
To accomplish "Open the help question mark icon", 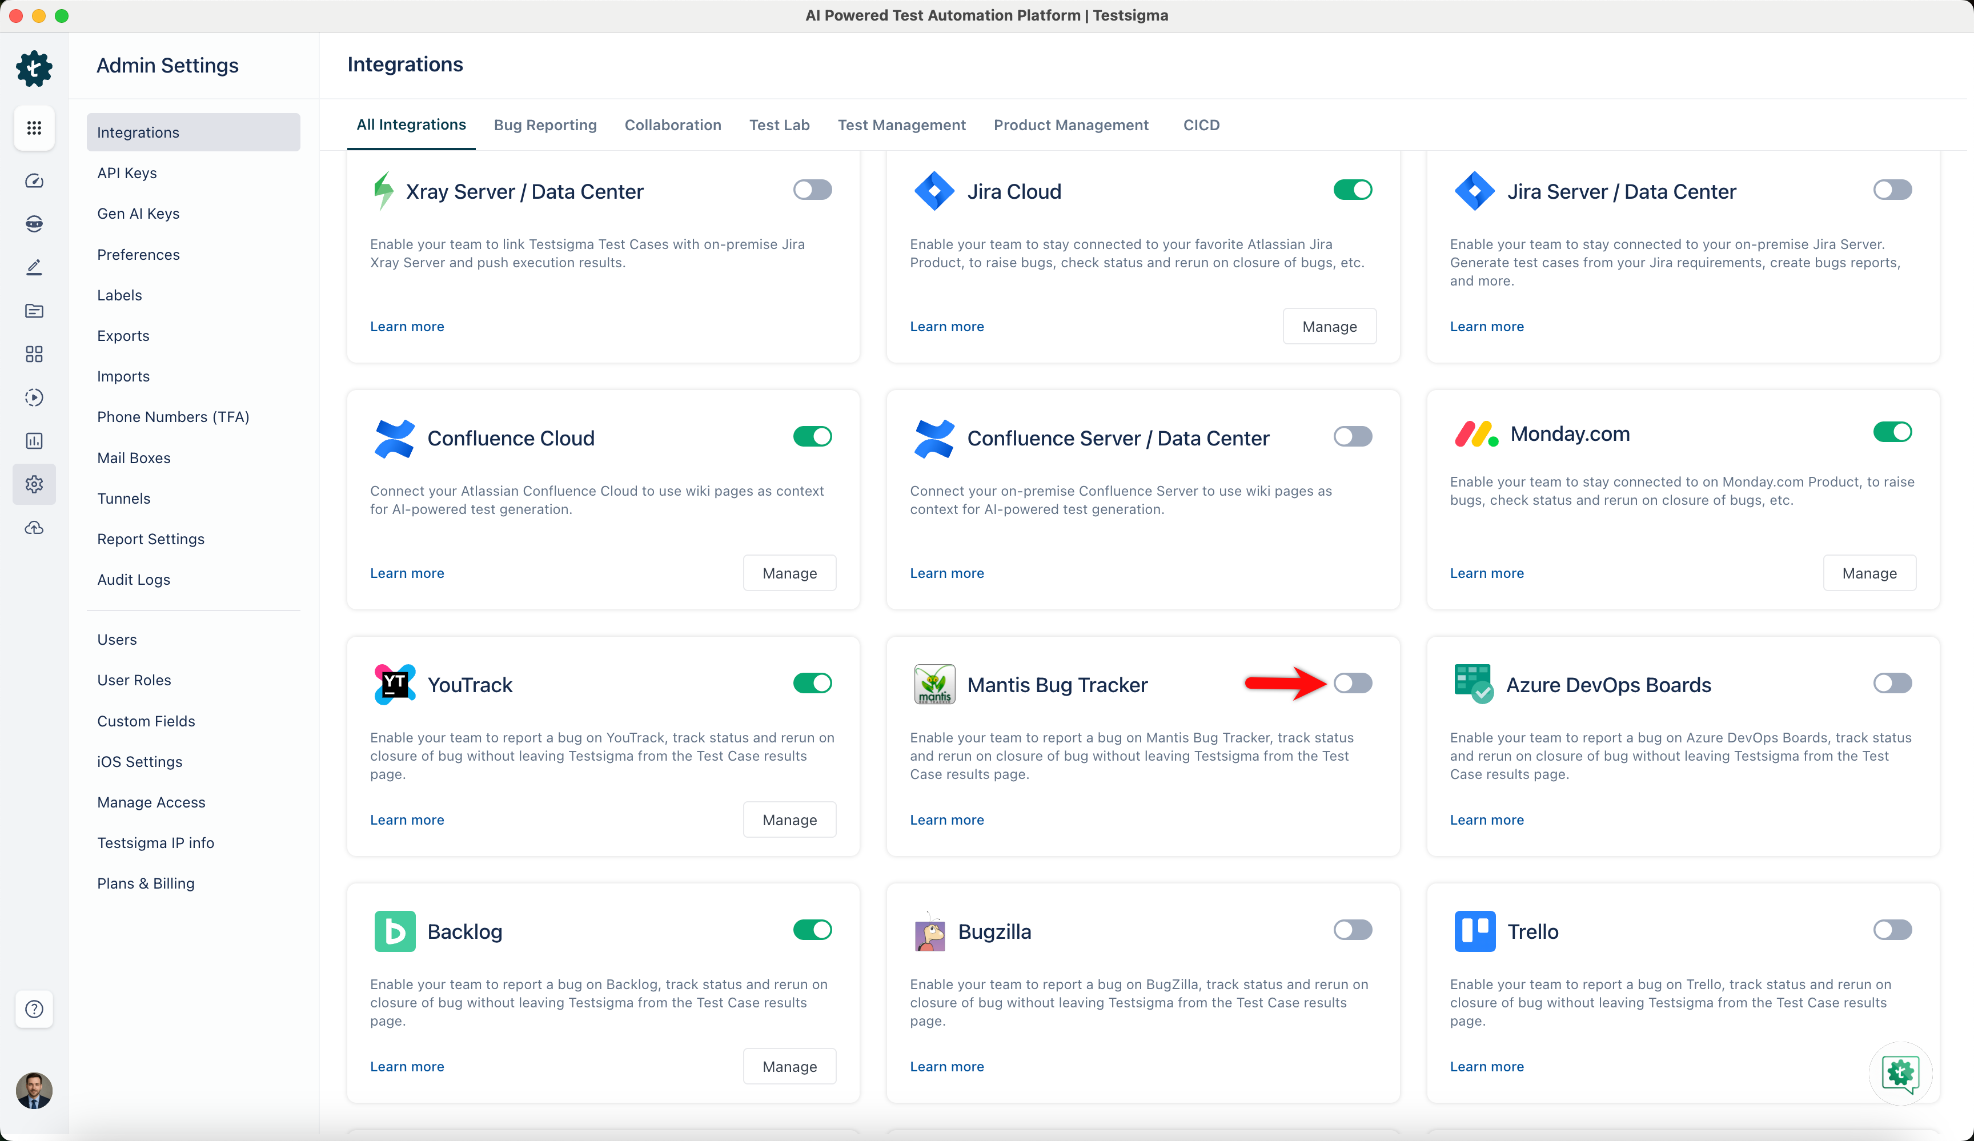I will (x=34, y=1009).
